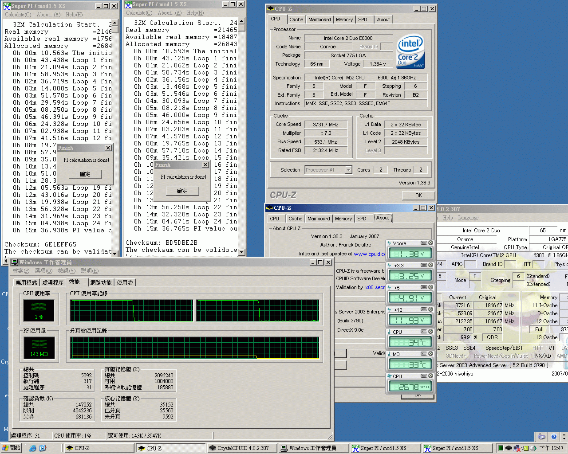Open the 說明 menu in Task Manager
This screenshot has height=454, width=568.
pos(90,271)
